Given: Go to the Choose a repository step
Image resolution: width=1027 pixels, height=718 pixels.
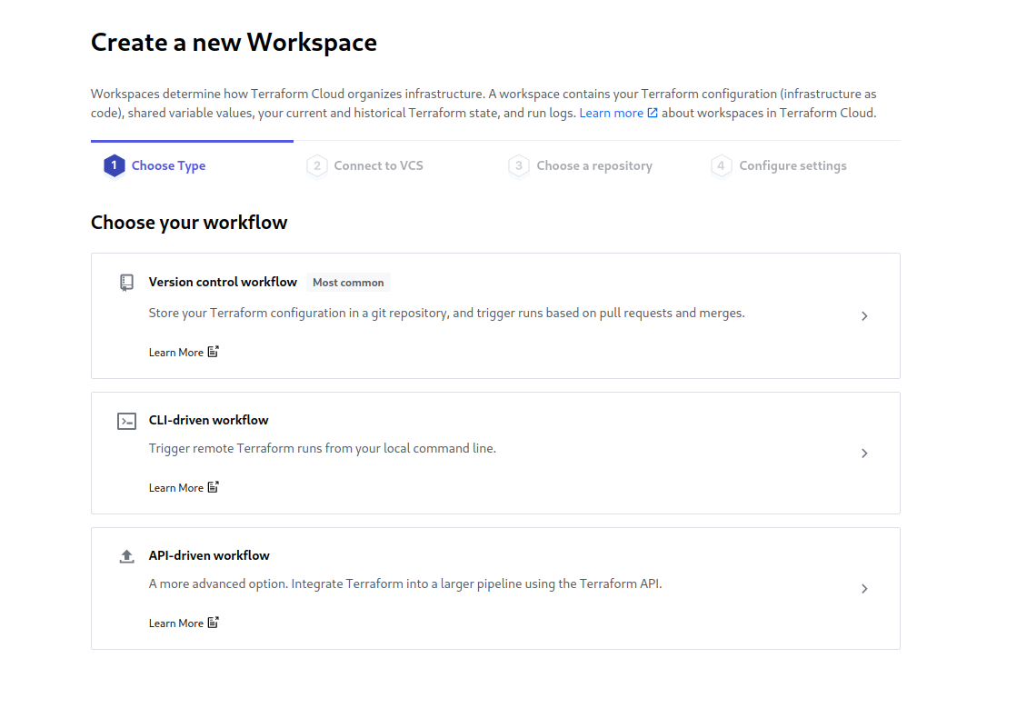Looking at the screenshot, I should pos(593,165).
